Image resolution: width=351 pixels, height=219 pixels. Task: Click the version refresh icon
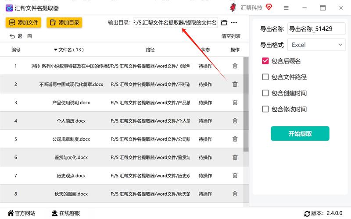click(x=307, y=213)
